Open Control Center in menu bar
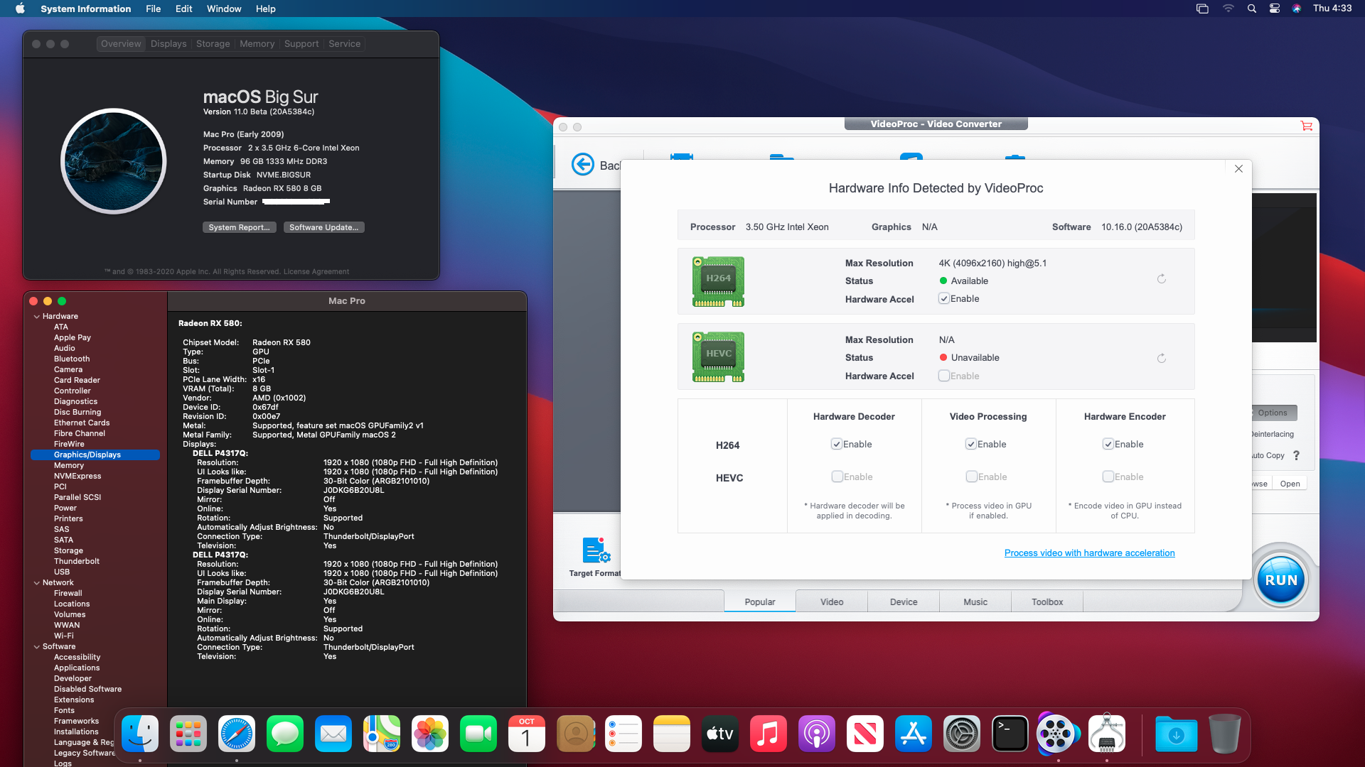The height and width of the screenshot is (767, 1365). [1275, 9]
